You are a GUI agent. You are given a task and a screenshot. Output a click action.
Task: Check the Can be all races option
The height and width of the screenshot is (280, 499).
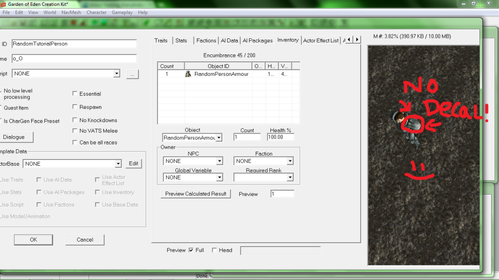pyautogui.click(x=75, y=142)
